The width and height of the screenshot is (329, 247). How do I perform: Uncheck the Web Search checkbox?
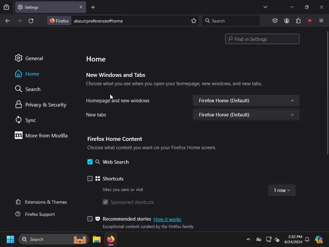click(90, 162)
